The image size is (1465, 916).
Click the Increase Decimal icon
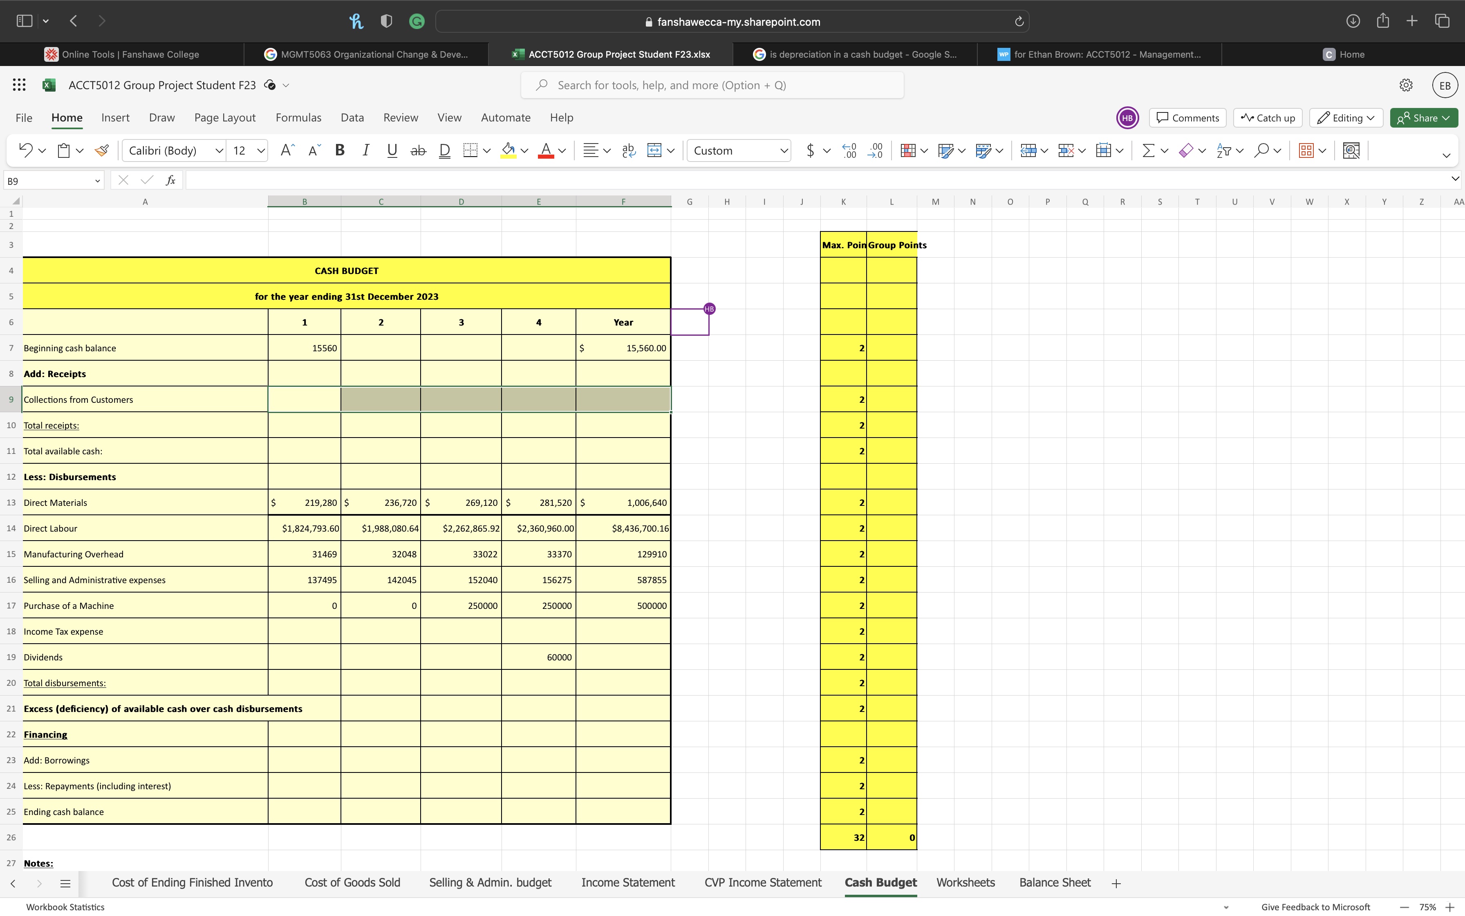849,150
